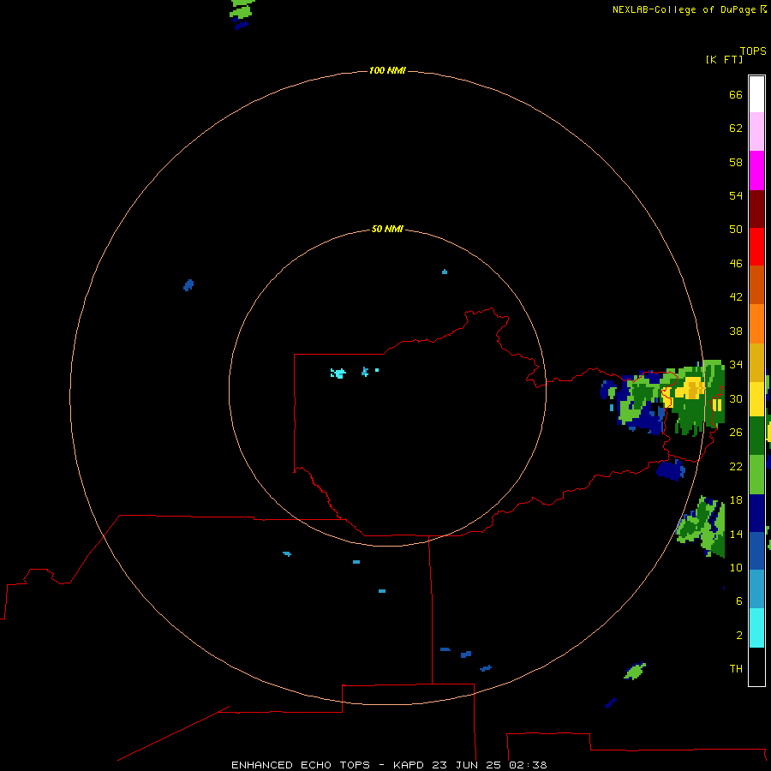Click the '62' legend value

tap(736, 128)
